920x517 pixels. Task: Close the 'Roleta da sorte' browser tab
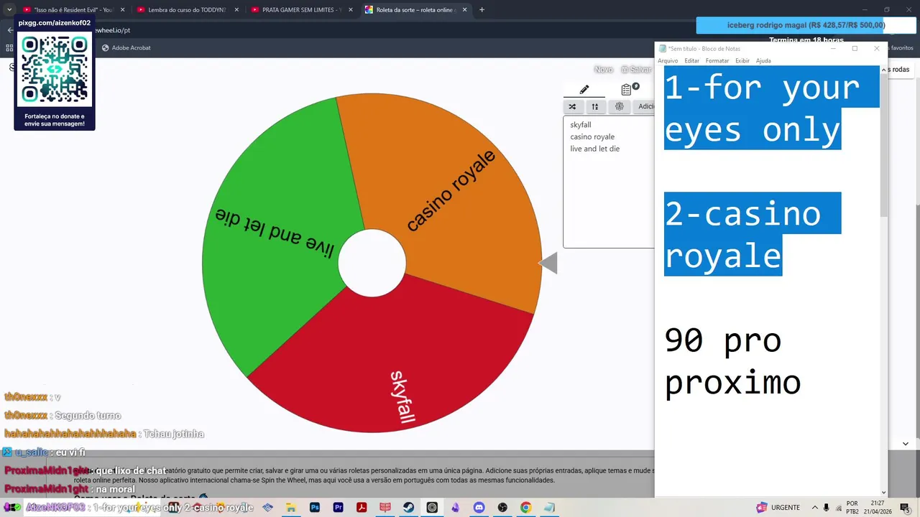tap(464, 10)
